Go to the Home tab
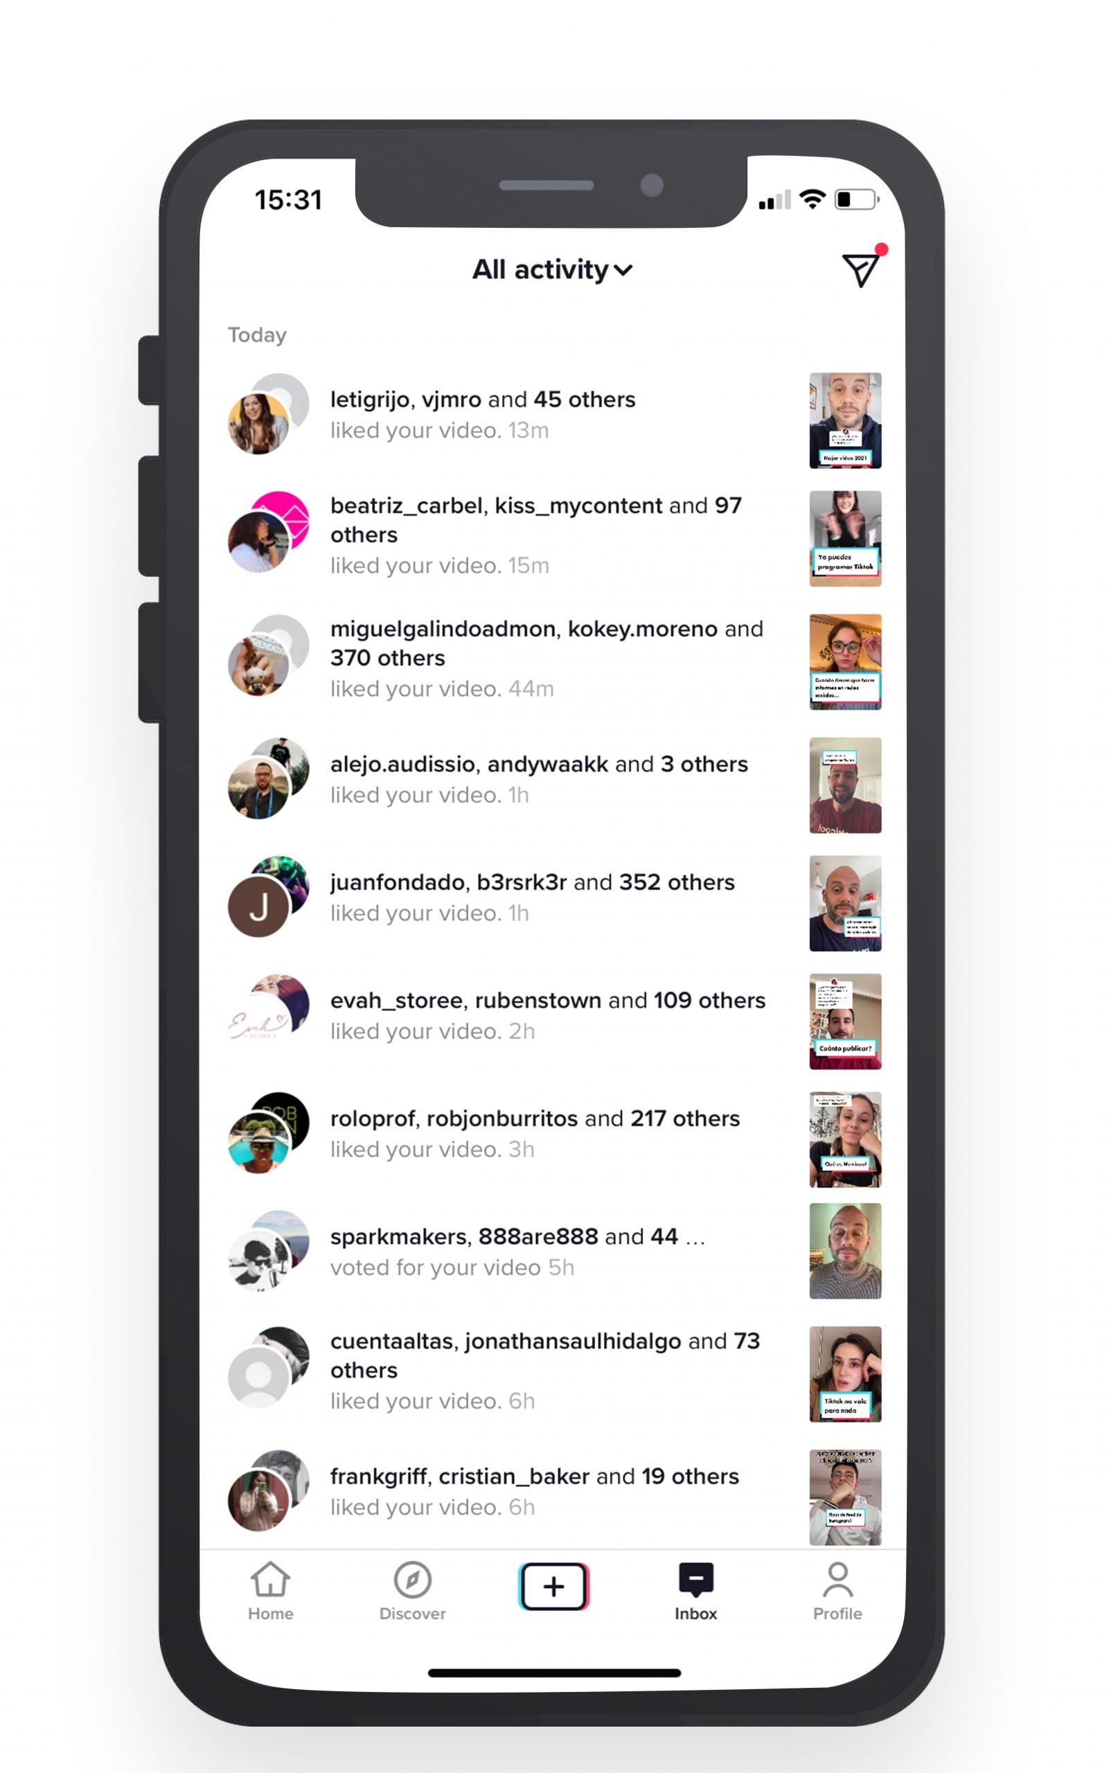Image resolution: width=1109 pixels, height=1773 pixels. tap(270, 1589)
